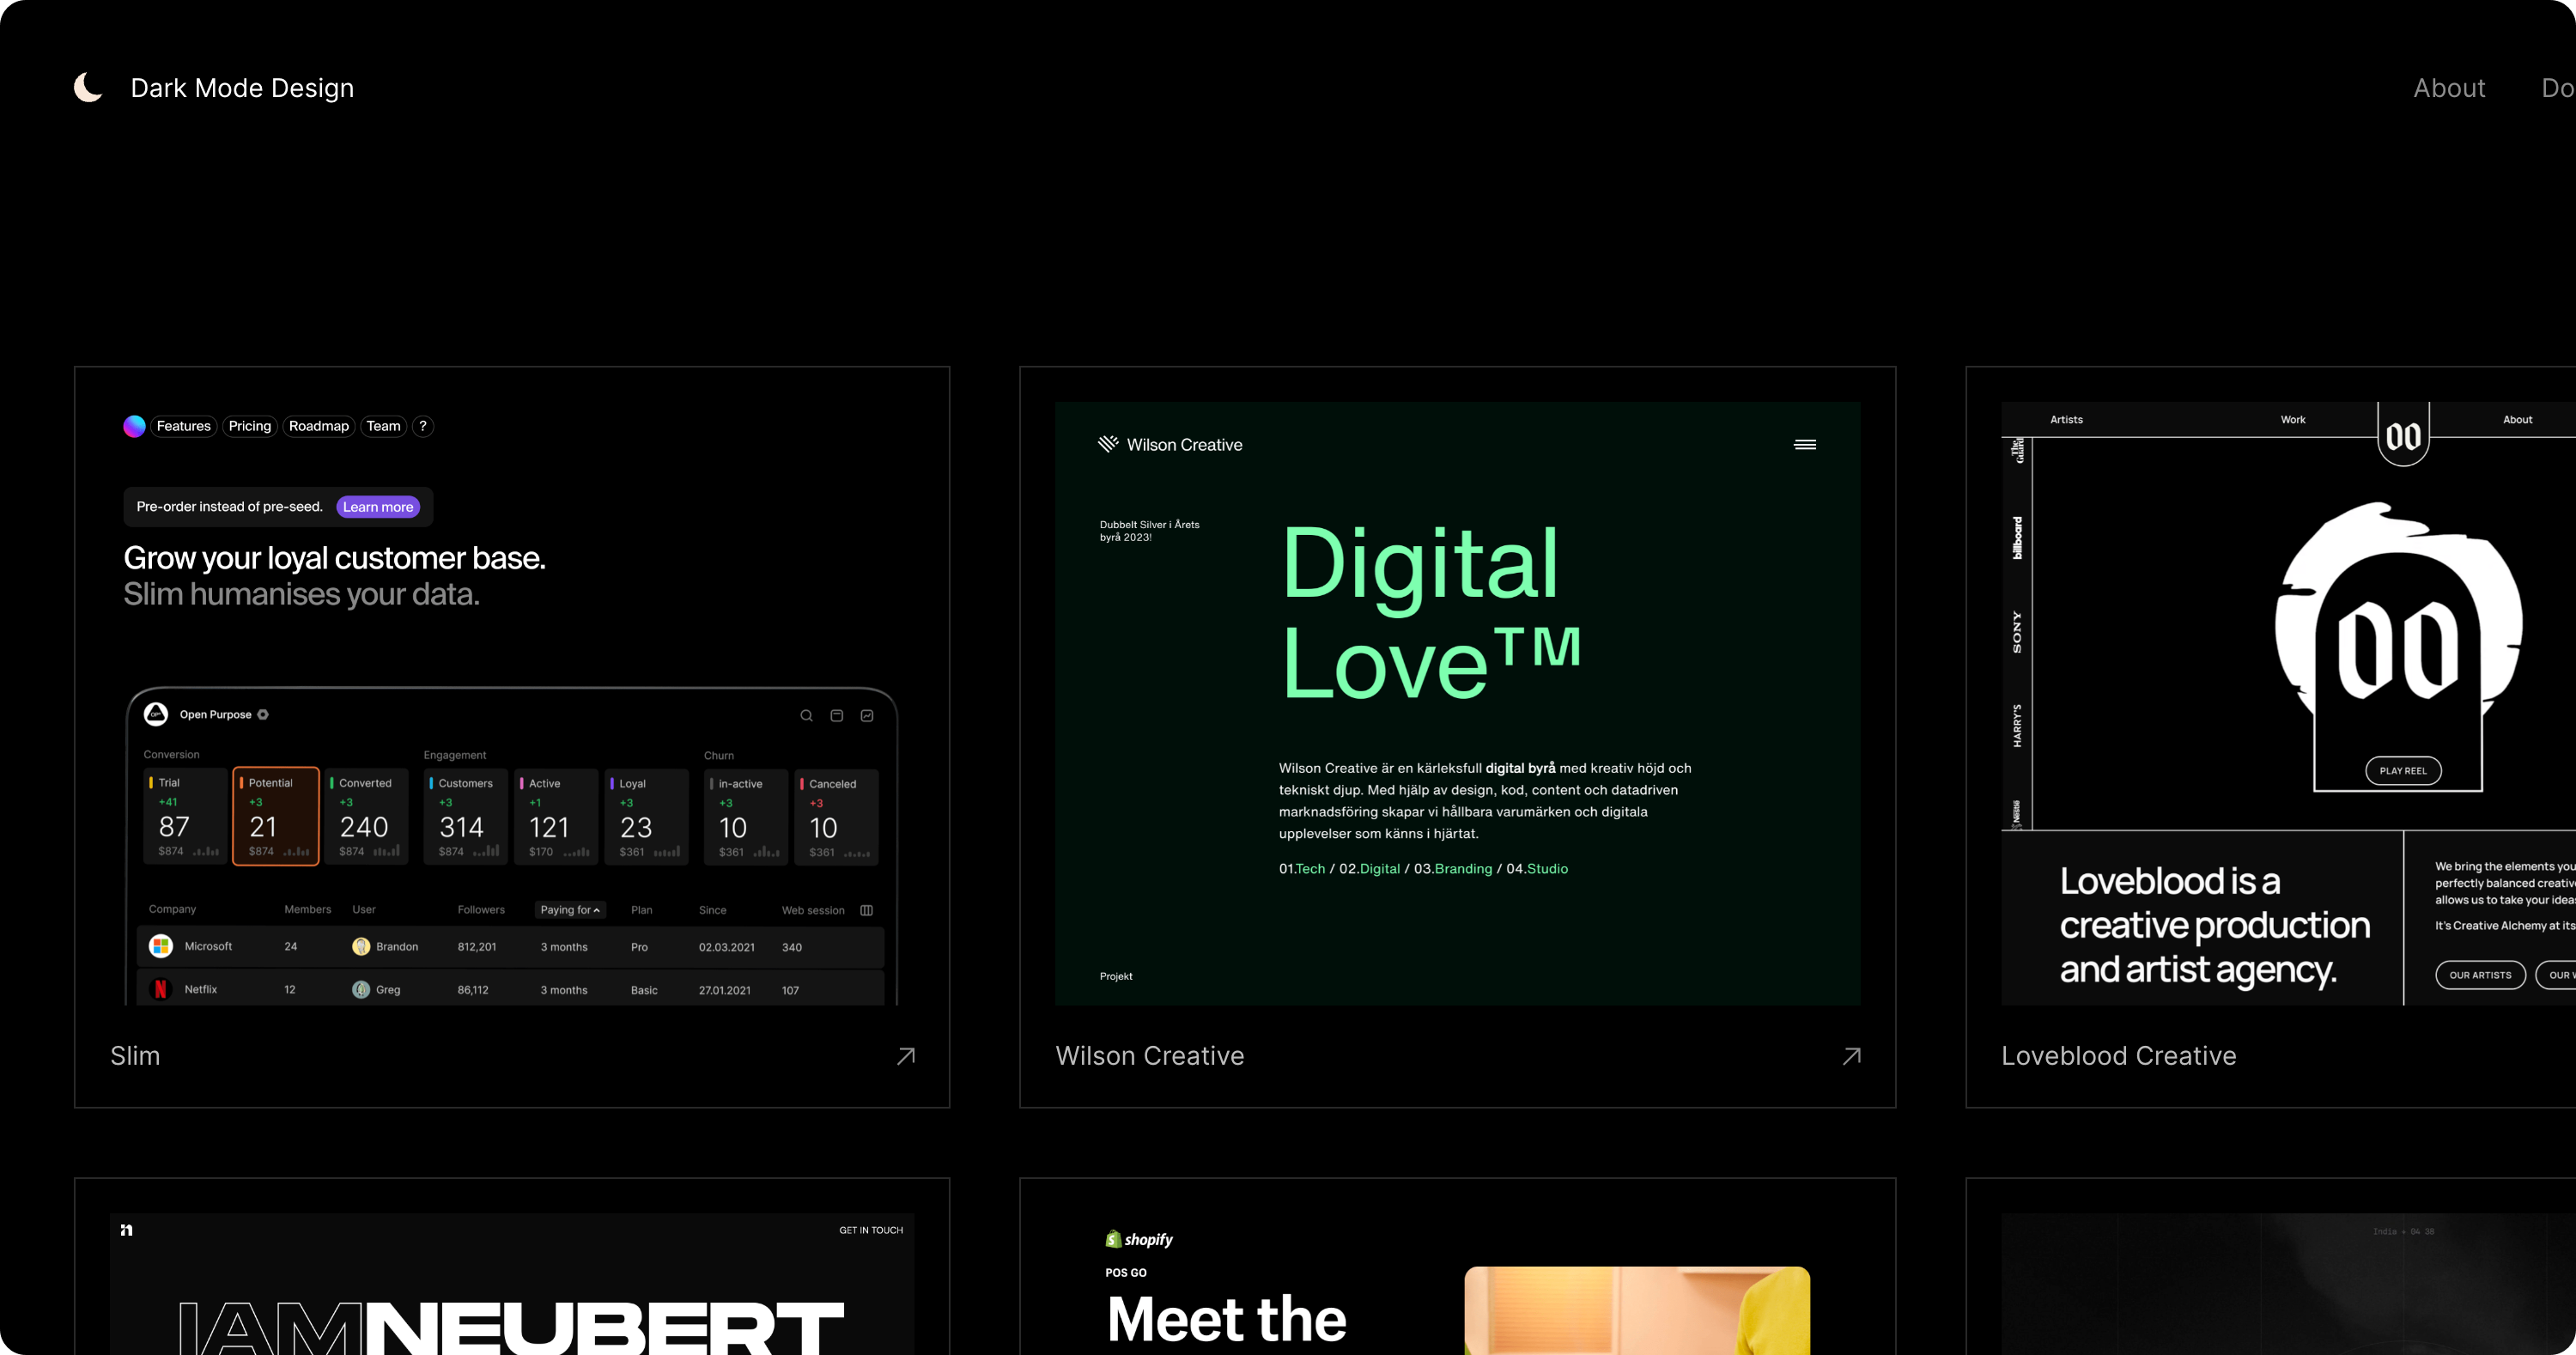Viewport: 2576px width, 1355px height.
Task: Click the Wilson Creative logo icon
Action: pyautogui.click(x=1108, y=444)
